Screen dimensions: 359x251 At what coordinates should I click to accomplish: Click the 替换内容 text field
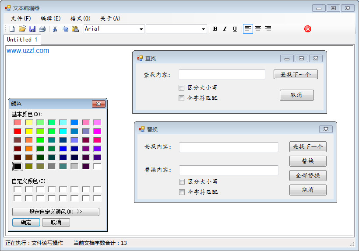(229, 170)
